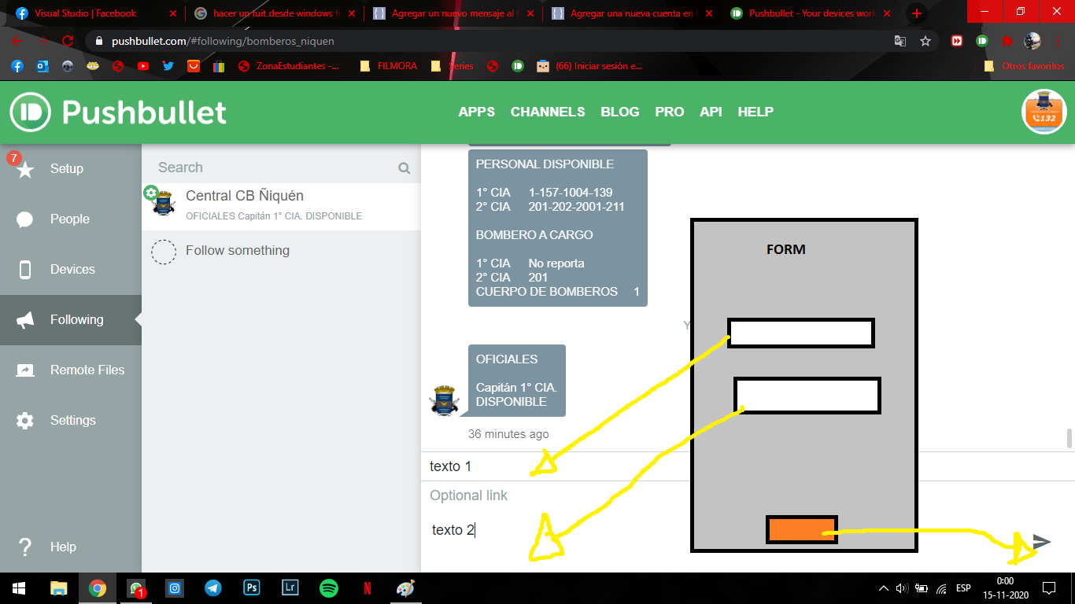
Task: Open Spotify from the taskbar
Action: [x=329, y=587]
